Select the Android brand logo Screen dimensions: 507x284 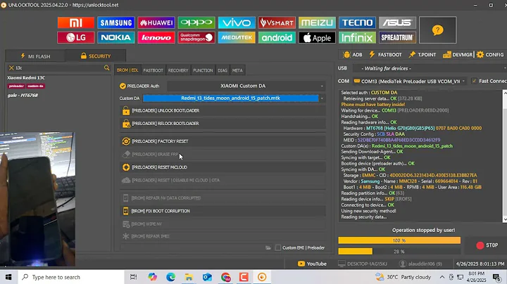(x=277, y=37)
